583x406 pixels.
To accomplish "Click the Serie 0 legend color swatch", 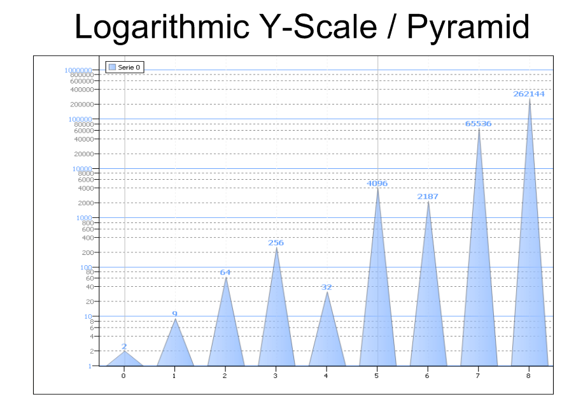I will coord(112,67).
